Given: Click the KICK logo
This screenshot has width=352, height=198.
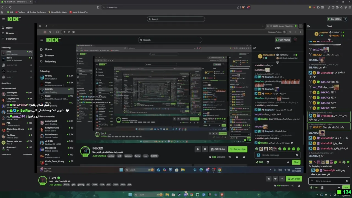Looking at the screenshot, I should pyautogui.click(x=14, y=19).
